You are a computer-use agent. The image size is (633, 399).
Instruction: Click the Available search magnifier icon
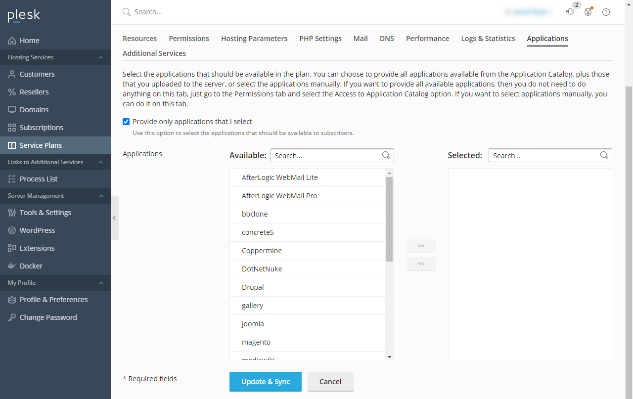coord(386,155)
